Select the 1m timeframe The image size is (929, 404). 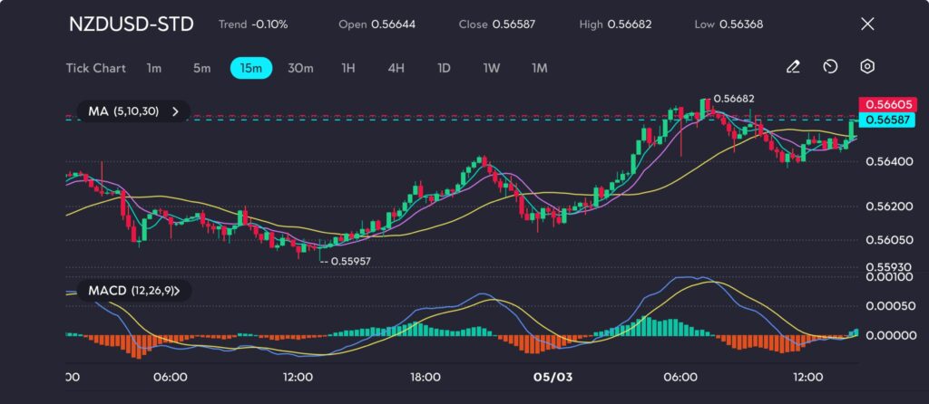click(154, 68)
